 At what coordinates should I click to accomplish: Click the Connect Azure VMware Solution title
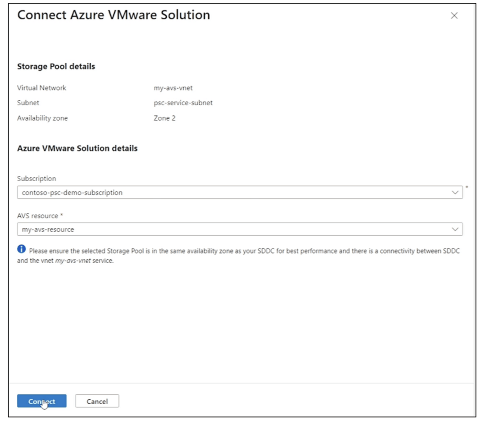click(113, 15)
